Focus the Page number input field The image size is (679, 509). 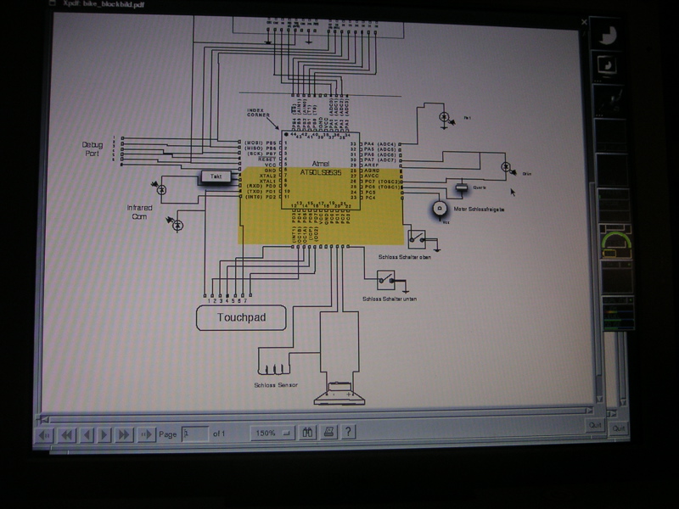click(194, 433)
